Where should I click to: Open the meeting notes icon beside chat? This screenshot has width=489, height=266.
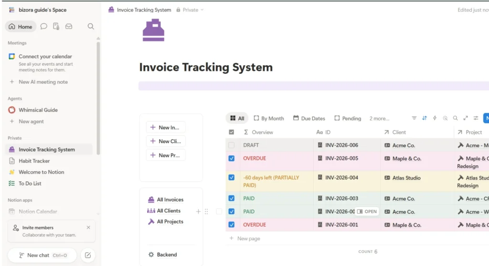56,27
